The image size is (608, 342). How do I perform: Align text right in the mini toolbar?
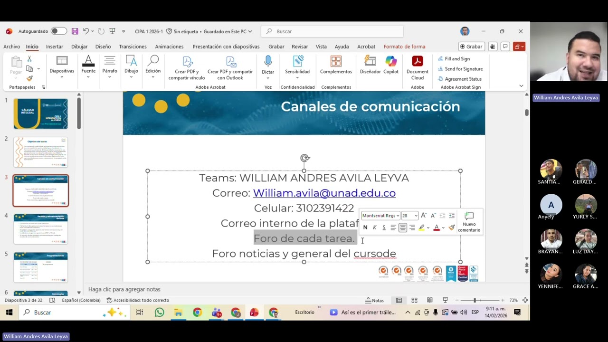(x=412, y=228)
